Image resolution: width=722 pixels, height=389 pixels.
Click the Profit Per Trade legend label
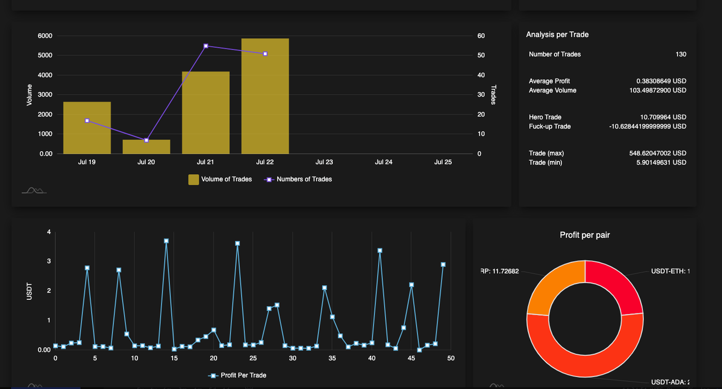click(x=243, y=375)
